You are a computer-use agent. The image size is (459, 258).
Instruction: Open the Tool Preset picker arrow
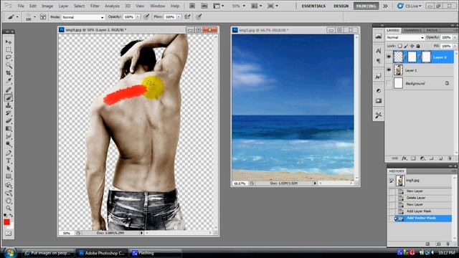click(17, 17)
